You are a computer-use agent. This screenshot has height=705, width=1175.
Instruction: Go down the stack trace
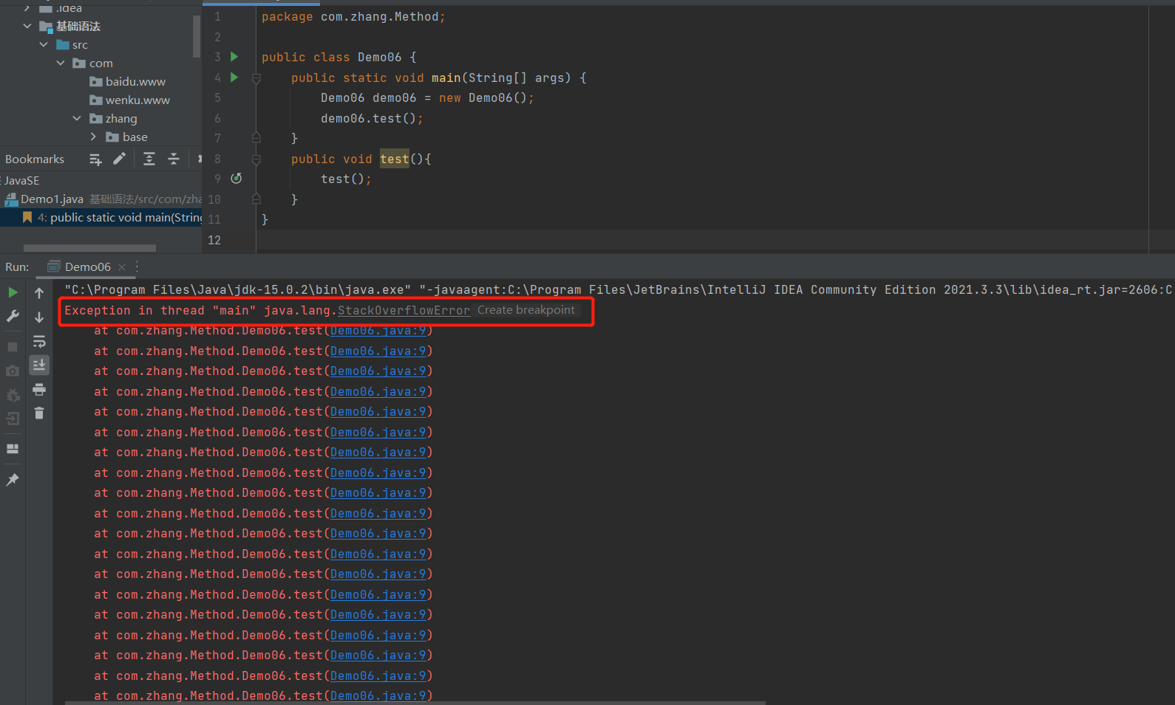(39, 317)
